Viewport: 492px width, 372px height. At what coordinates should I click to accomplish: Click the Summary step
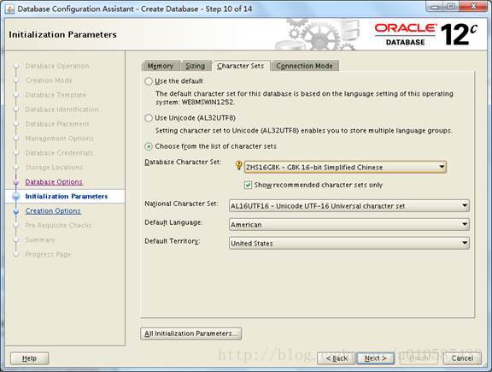pos(40,240)
